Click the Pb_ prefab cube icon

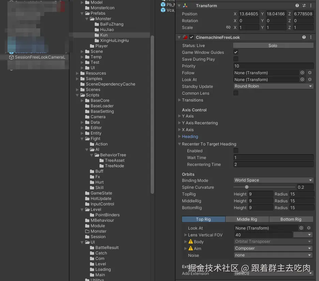click(x=163, y=4)
